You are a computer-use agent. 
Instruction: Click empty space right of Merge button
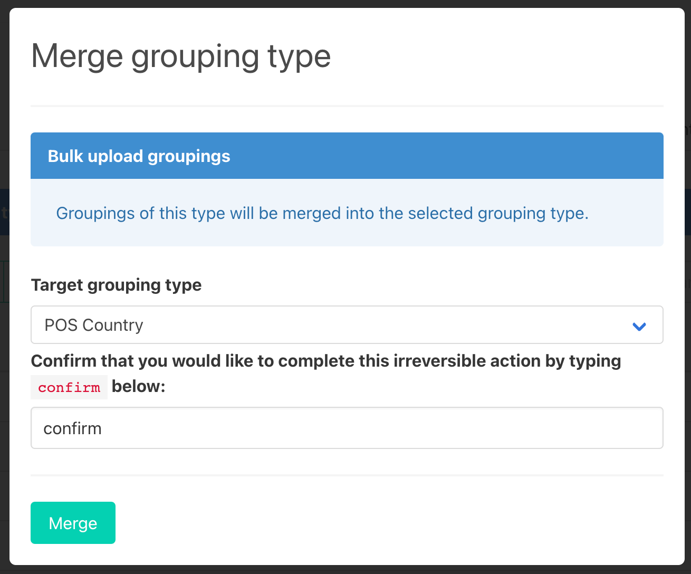click(369, 523)
